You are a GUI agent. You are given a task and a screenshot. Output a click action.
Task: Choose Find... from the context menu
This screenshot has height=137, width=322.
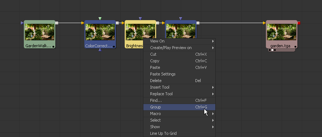click(x=179, y=100)
